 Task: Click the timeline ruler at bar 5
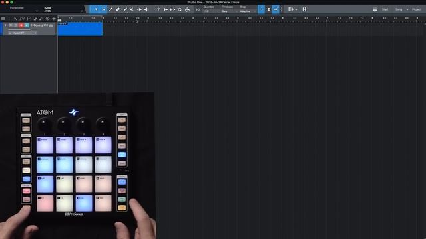point(238,18)
